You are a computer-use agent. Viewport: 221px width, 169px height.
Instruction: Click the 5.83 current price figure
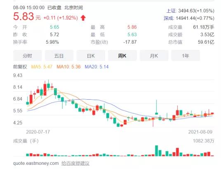point(24,16)
